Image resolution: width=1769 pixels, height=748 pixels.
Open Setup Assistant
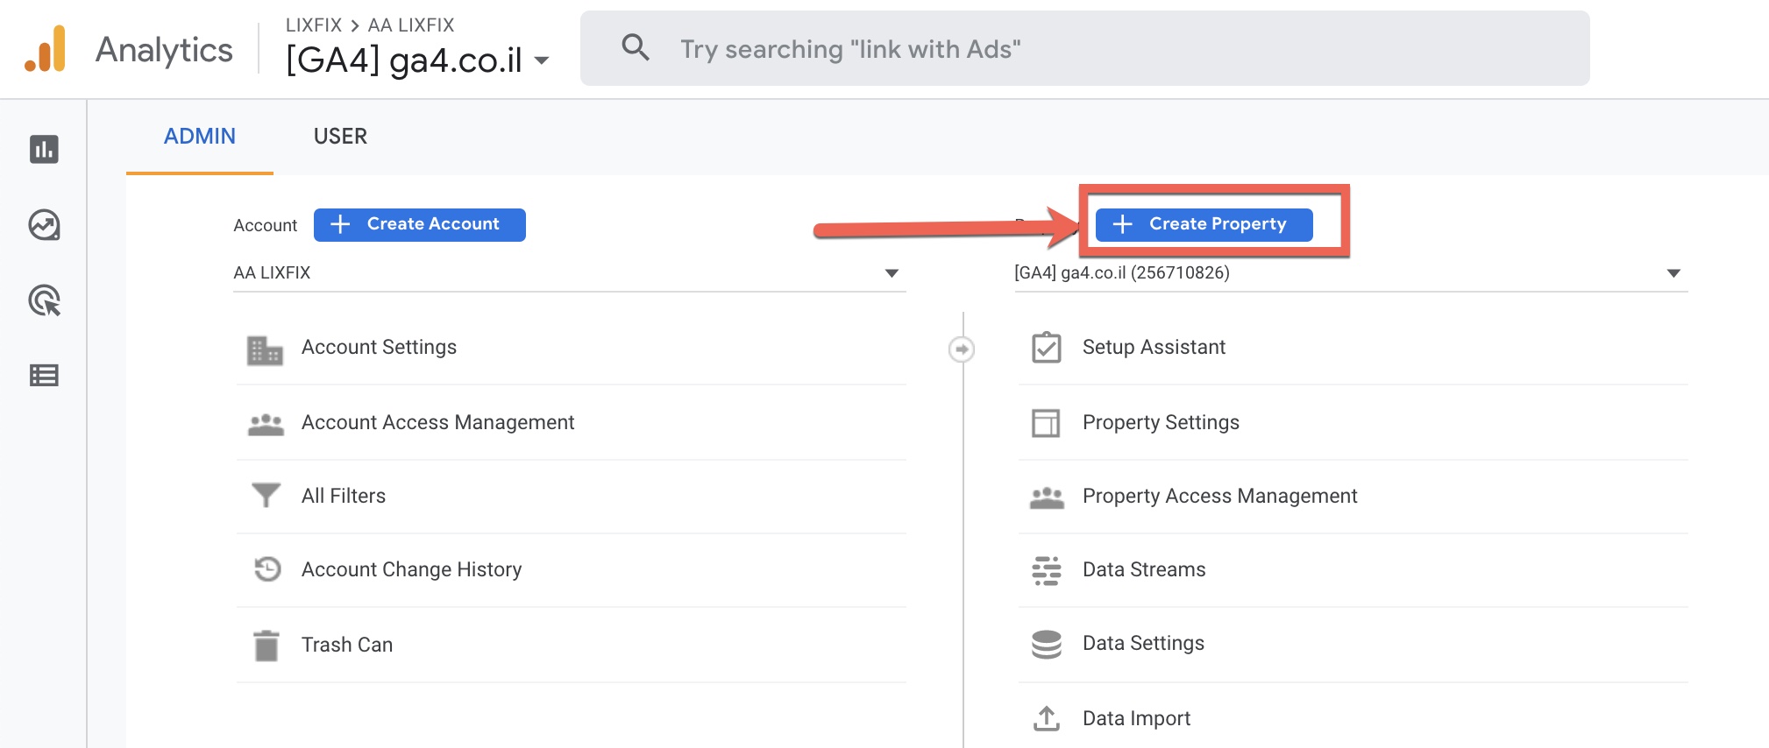[x=1353, y=348]
